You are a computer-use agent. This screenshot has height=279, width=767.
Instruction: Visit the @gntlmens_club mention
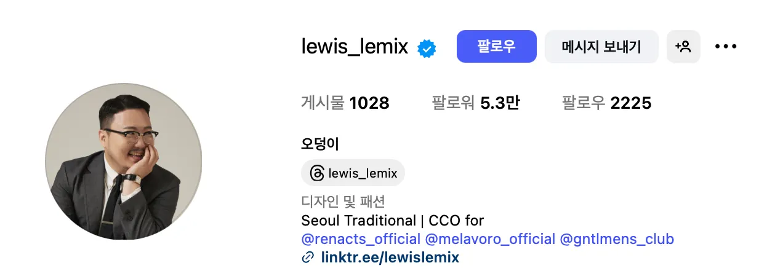pos(617,239)
